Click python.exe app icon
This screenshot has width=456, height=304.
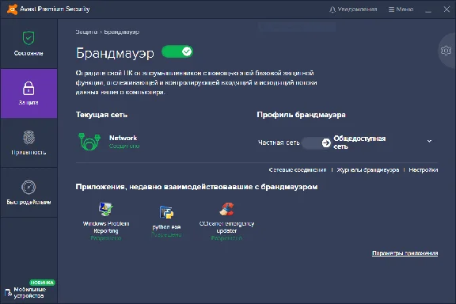[x=166, y=212]
